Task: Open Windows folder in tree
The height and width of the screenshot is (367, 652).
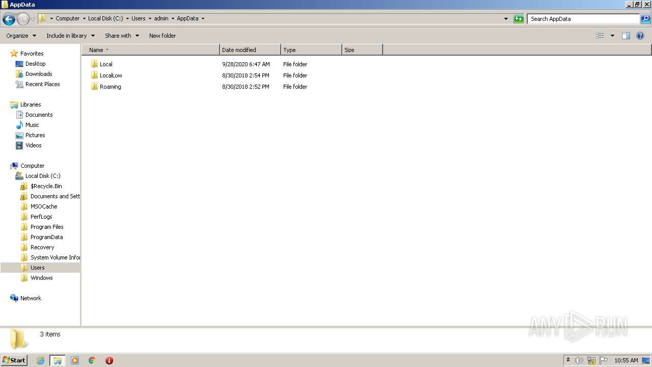Action: click(x=41, y=278)
